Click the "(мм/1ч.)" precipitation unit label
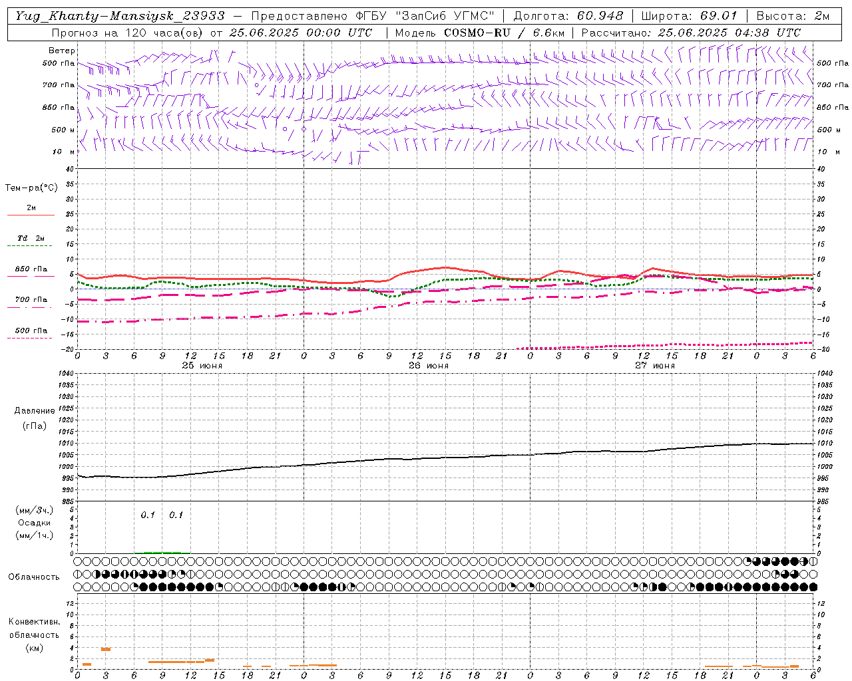 pos(35,535)
